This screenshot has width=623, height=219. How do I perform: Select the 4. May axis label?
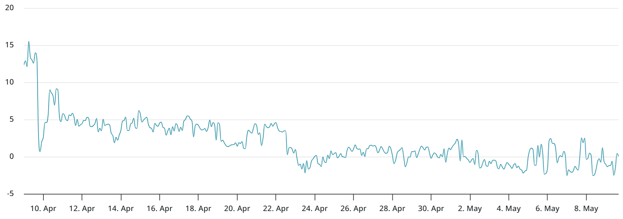coord(508,208)
